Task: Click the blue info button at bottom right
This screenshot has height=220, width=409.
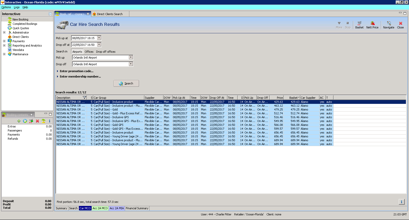Action: point(401,202)
